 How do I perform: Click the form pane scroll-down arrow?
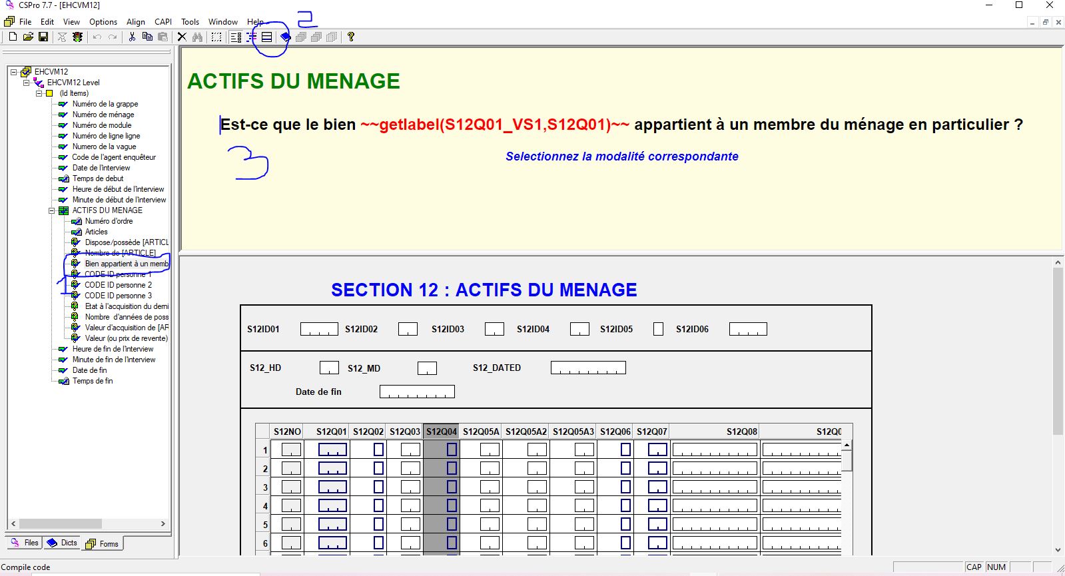click(x=1058, y=550)
